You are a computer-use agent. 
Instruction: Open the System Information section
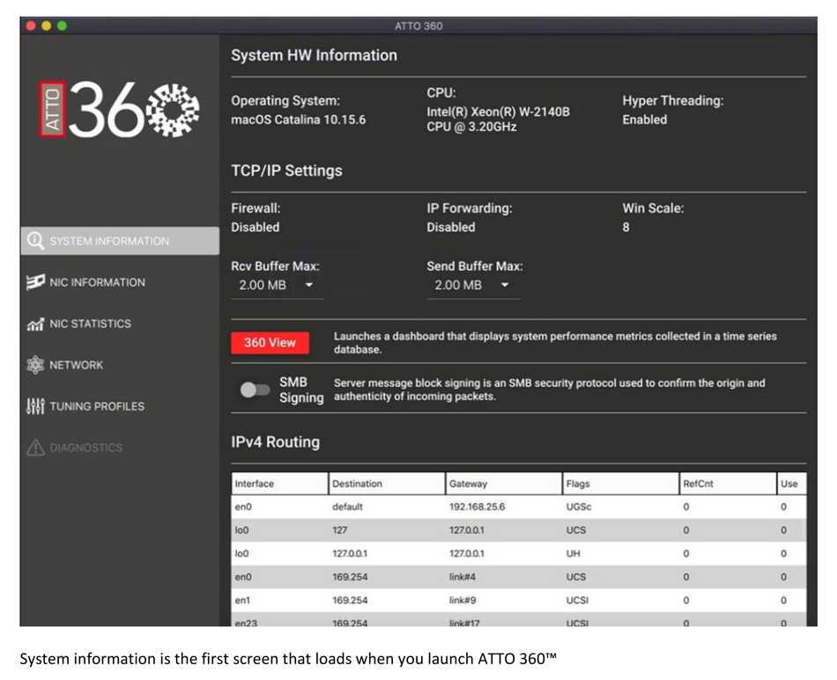coord(120,240)
